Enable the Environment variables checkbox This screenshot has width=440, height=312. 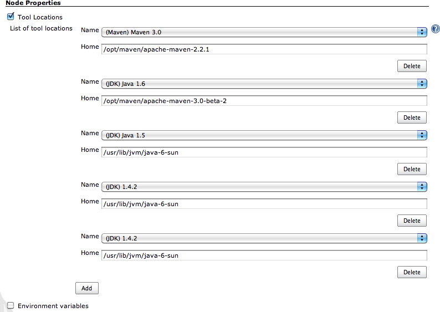[x=11, y=305]
